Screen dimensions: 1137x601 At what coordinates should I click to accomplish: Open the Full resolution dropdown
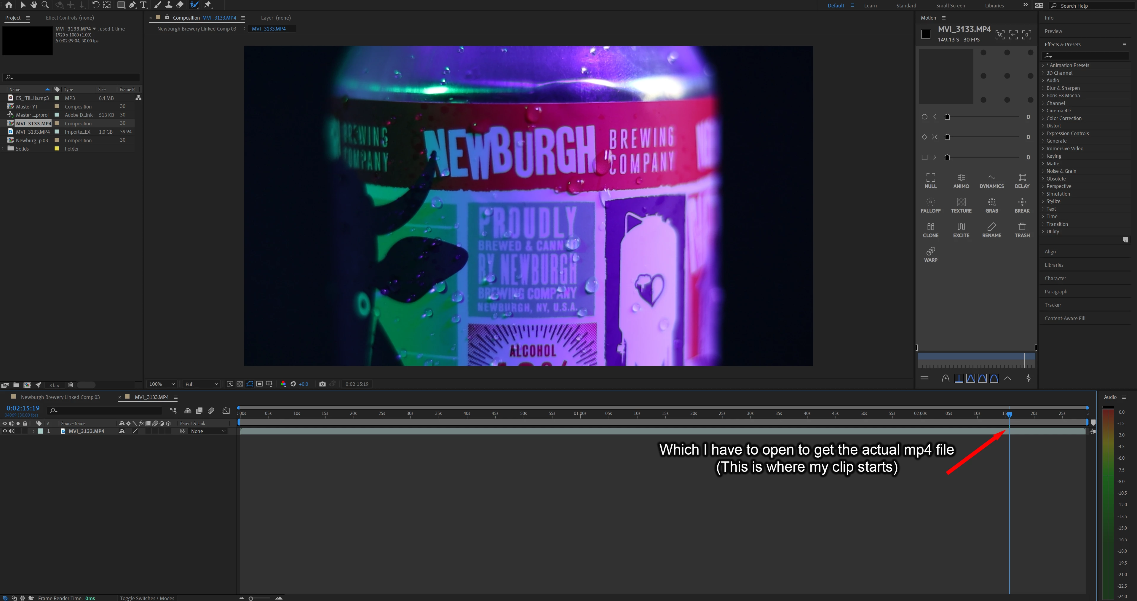pyautogui.click(x=201, y=384)
